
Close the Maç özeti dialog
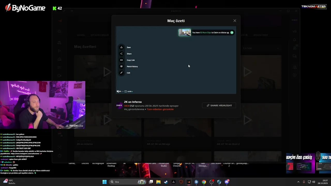235,21
